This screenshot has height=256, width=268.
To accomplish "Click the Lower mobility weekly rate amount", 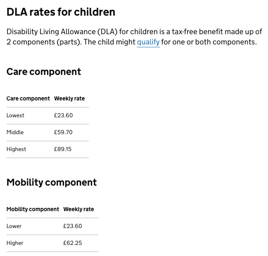I will point(73,226).
